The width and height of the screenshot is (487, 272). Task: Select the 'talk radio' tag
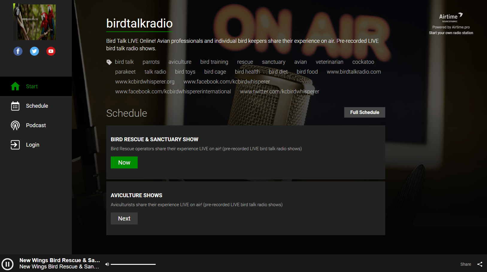pos(155,72)
